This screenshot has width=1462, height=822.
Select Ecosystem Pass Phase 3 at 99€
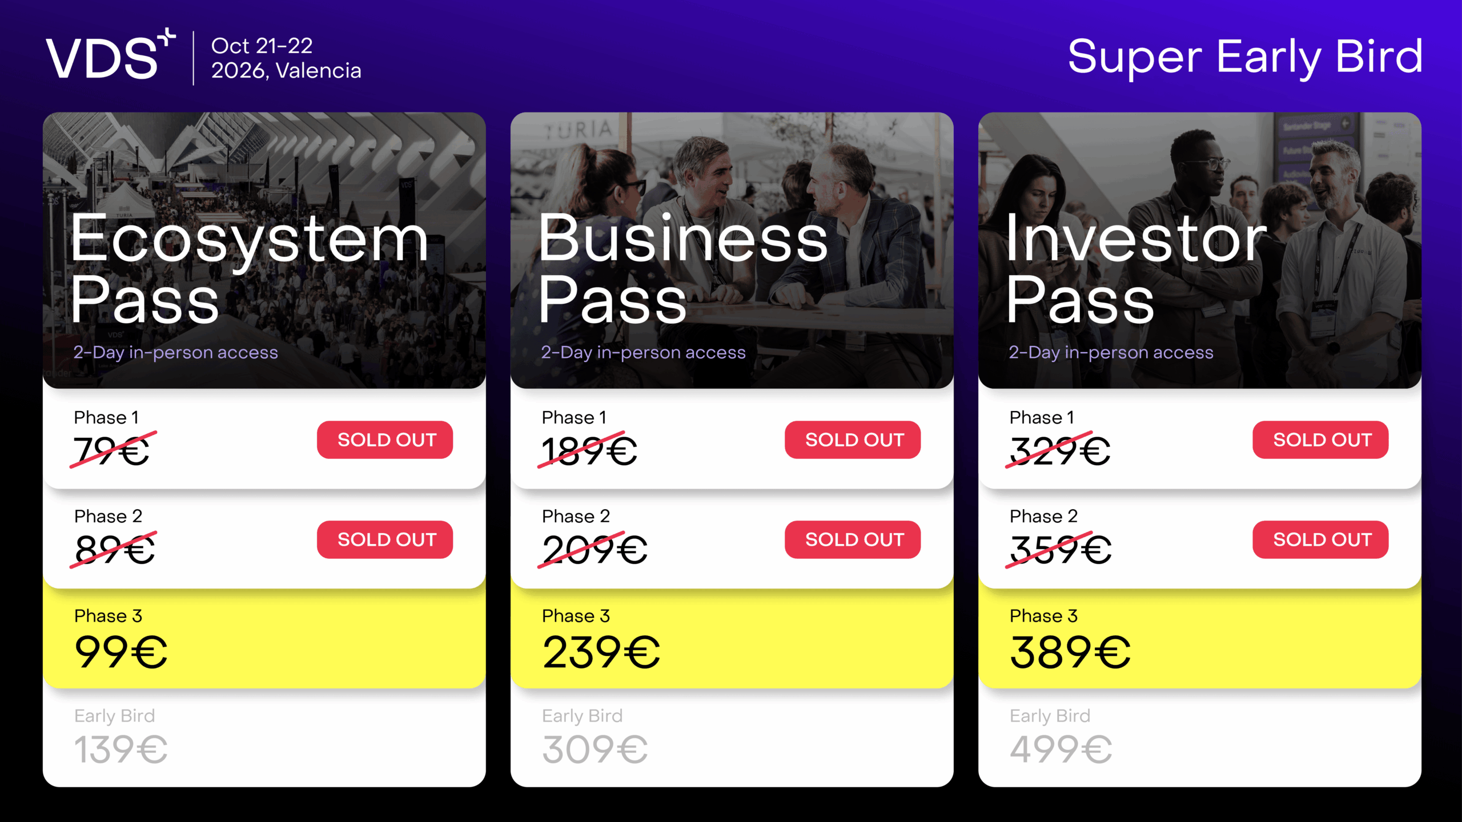pos(264,639)
